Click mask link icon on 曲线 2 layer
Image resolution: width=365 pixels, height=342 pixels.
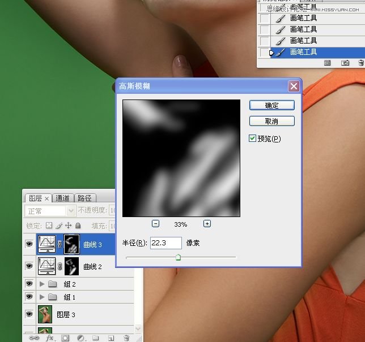tap(60, 266)
